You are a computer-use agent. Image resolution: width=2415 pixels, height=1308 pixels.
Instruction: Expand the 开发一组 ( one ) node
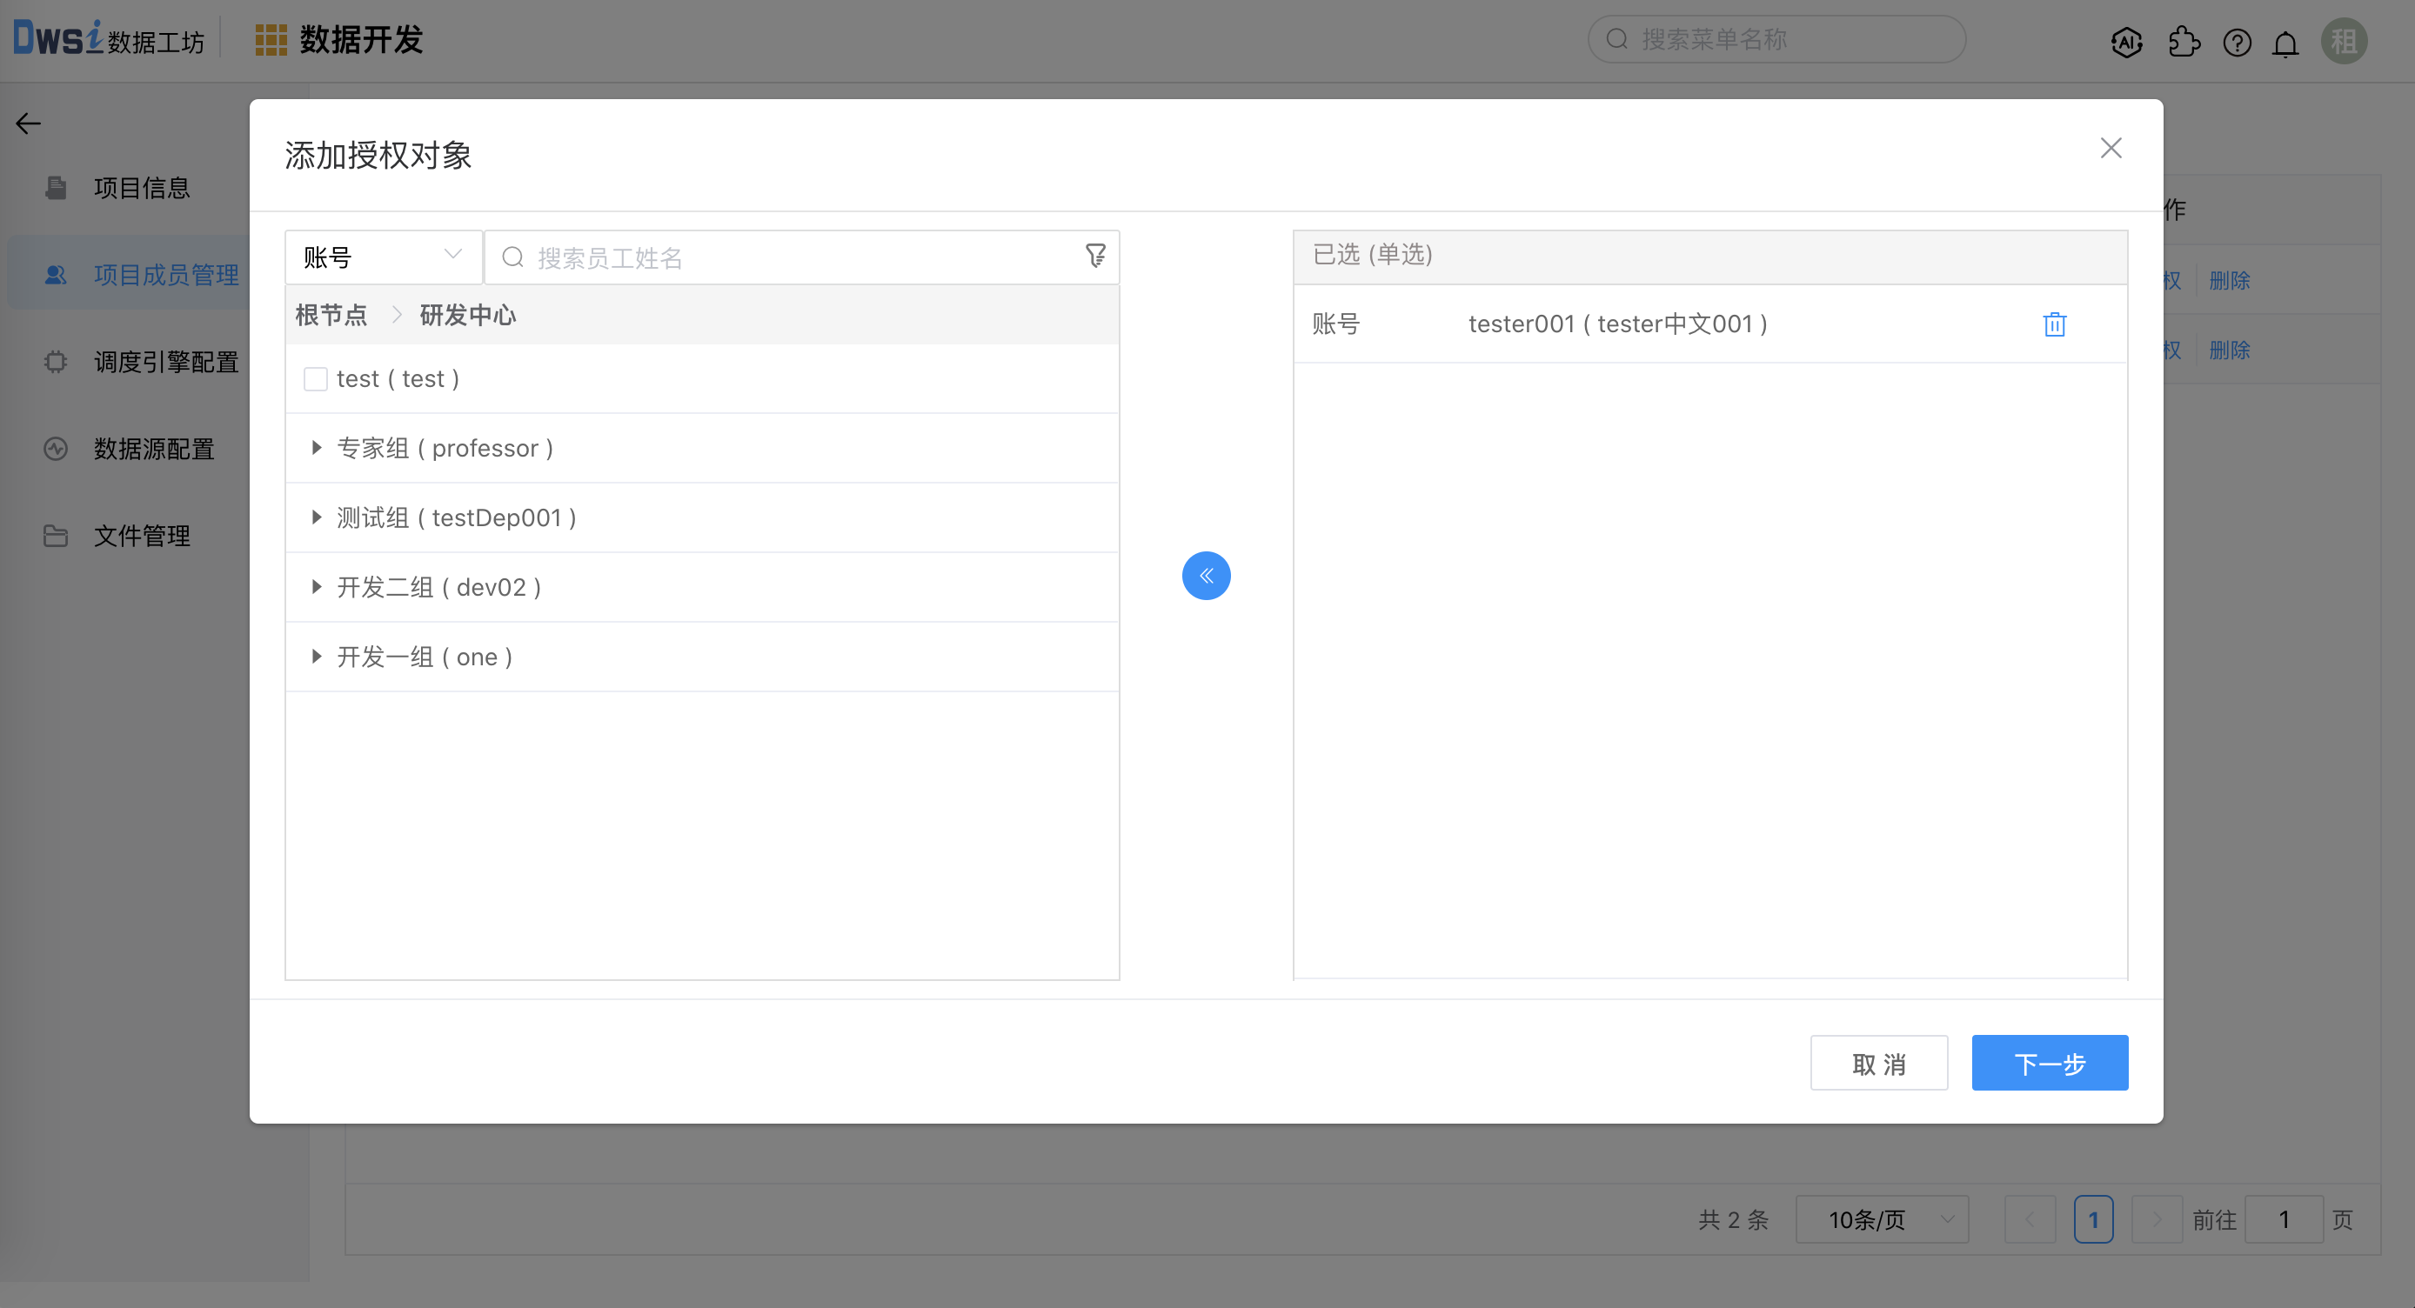point(316,656)
